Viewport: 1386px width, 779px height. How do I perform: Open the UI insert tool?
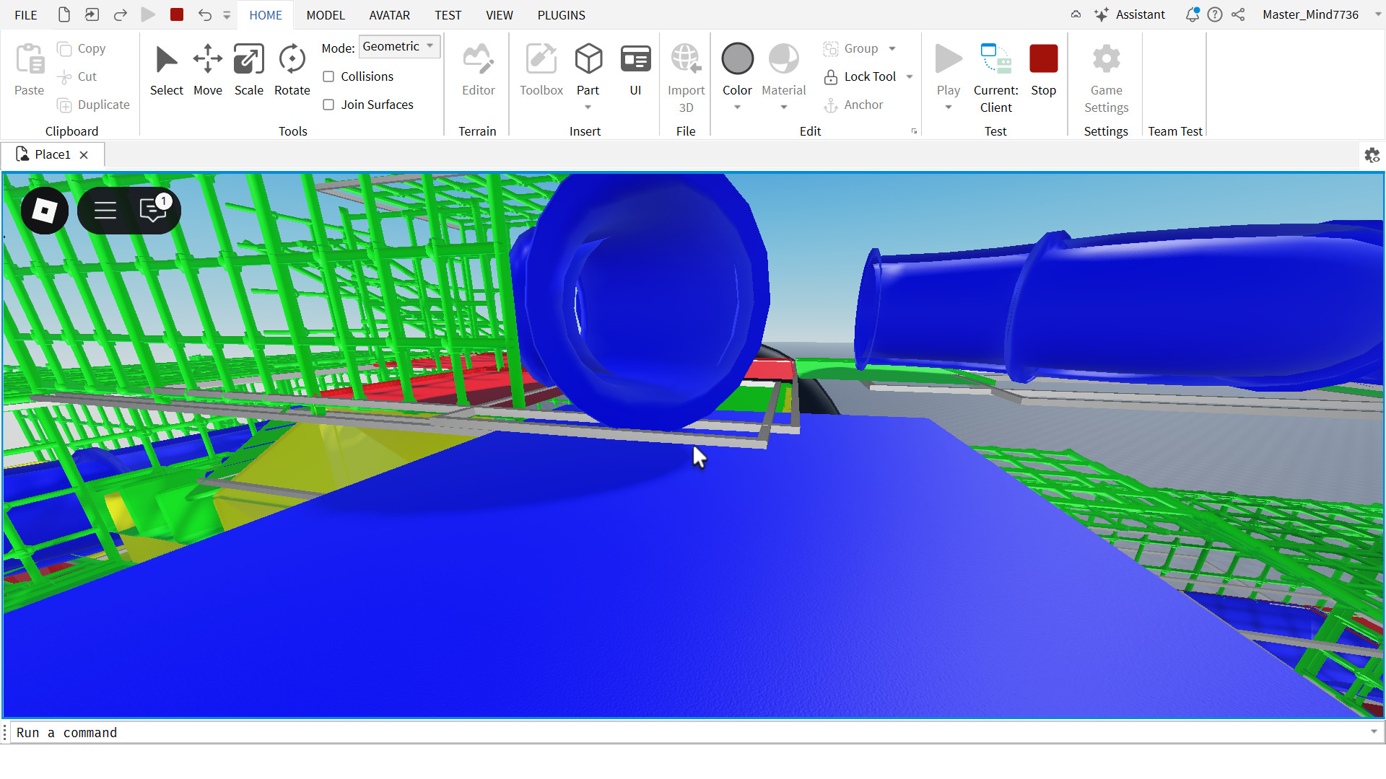(635, 69)
